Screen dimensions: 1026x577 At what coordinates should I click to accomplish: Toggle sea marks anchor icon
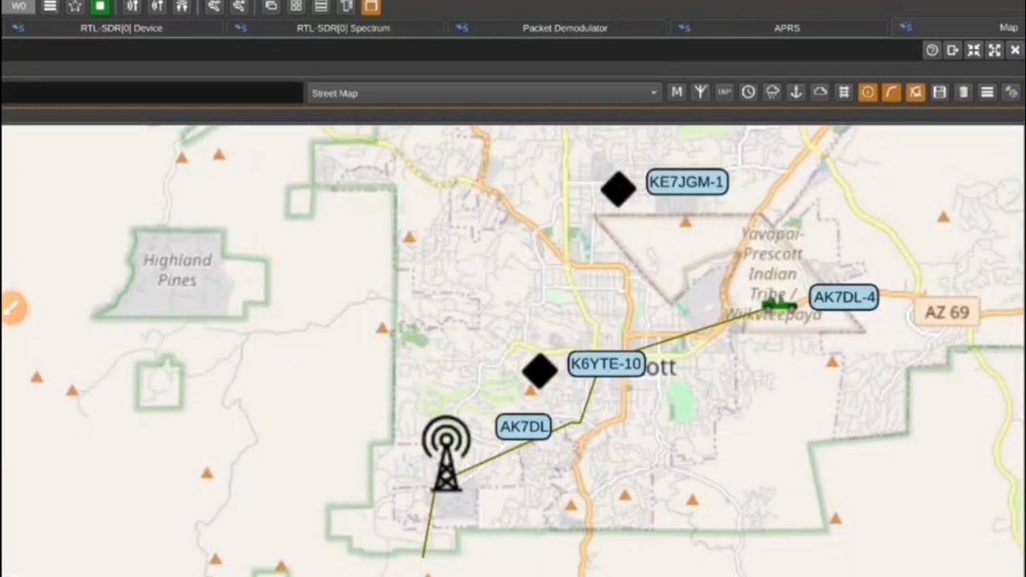click(796, 92)
